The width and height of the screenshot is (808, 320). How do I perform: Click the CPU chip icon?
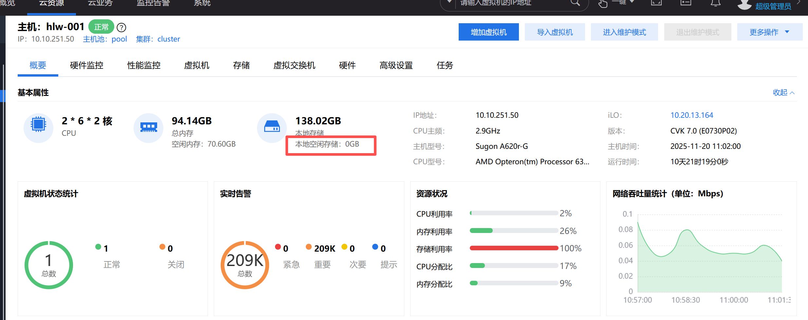pos(38,125)
